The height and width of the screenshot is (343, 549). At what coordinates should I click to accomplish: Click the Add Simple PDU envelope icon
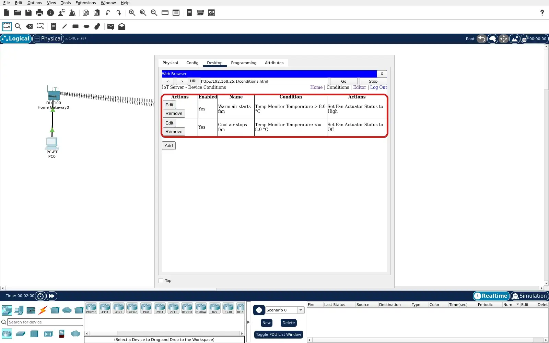(110, 26)
